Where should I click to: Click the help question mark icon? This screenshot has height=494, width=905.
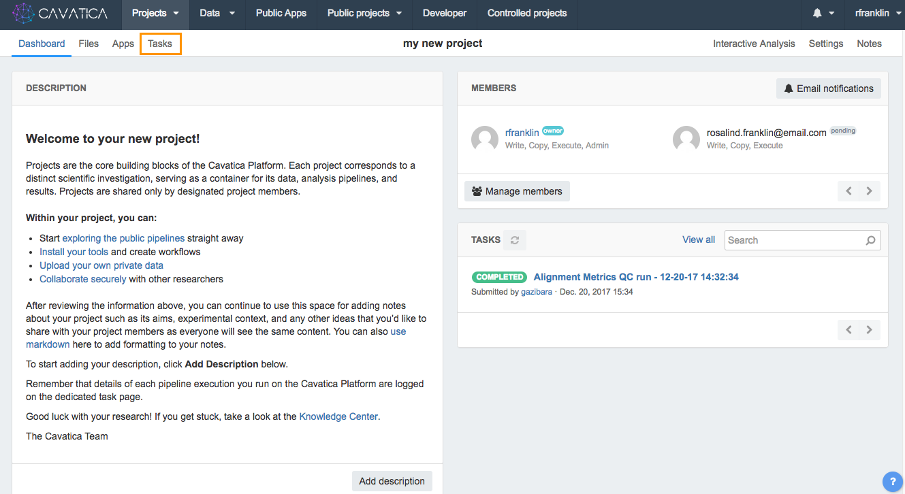(893, 482)
